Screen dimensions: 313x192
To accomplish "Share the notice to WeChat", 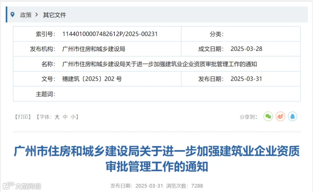I will [x=268, y=116].
